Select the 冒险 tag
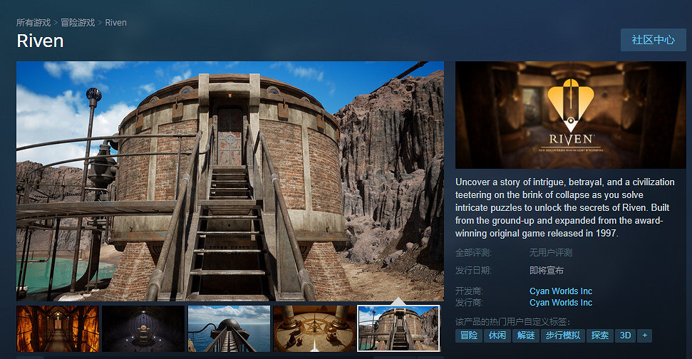The width and height of the screenshot is (692, 359). click(x=468, y=335)
